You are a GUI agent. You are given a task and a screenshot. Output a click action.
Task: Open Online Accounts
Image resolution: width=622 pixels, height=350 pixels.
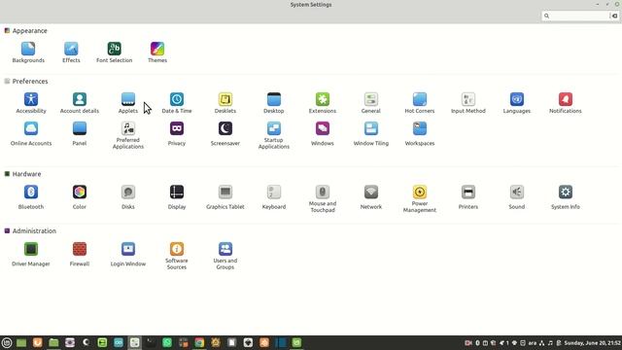[31, 134]
